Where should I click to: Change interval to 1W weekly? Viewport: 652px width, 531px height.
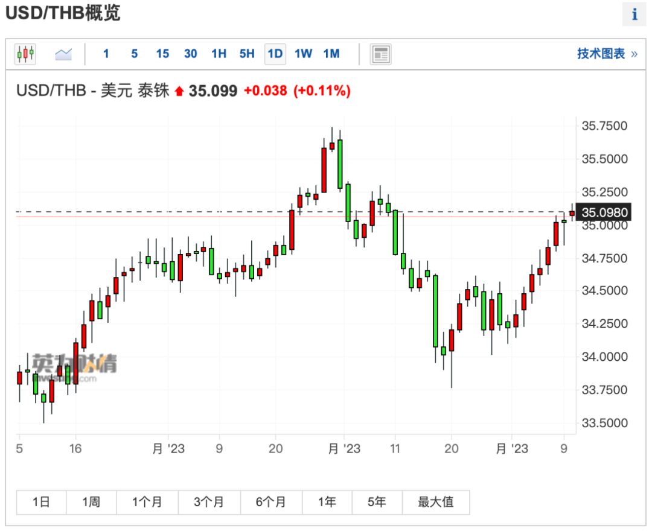tap(303, 54)
